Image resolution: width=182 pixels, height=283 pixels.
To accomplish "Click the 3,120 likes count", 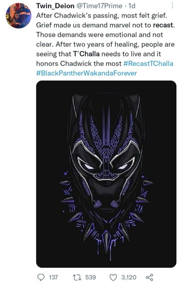I will [128, 277].
